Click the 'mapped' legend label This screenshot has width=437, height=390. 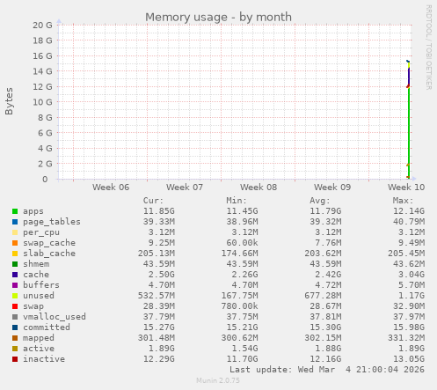pos(39,338)
